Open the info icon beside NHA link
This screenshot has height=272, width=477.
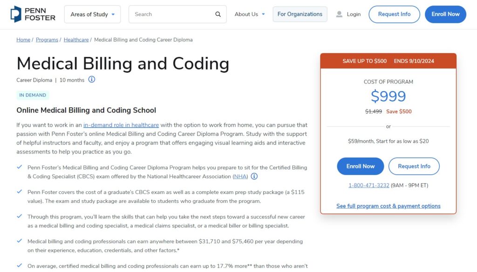coord(254,176)
